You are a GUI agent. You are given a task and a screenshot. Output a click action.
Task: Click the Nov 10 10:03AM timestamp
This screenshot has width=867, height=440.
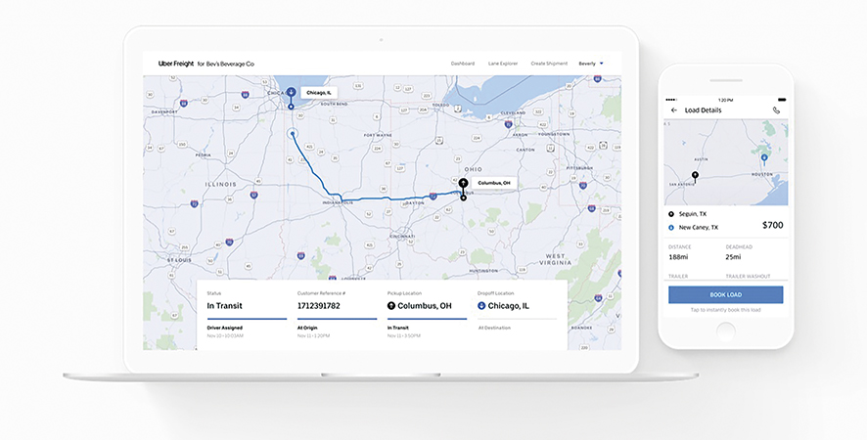[225, 335]
